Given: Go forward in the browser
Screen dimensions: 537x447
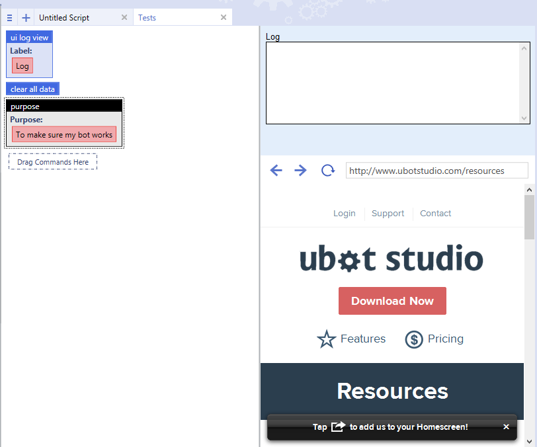Looking at the screenshot, I should [300, 170].
